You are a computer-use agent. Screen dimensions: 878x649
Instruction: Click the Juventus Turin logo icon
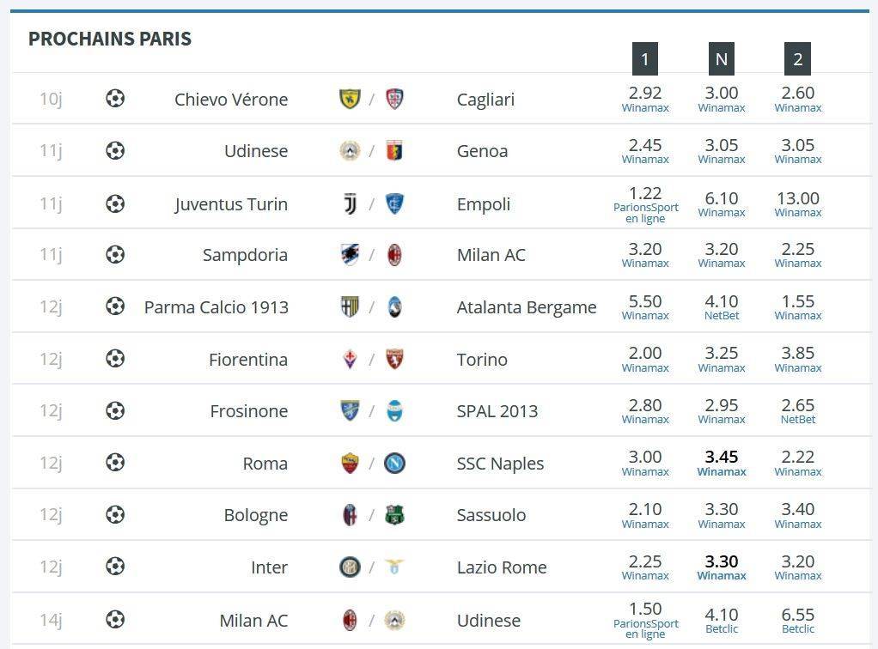pyautogui.click(x=350, y=203)
